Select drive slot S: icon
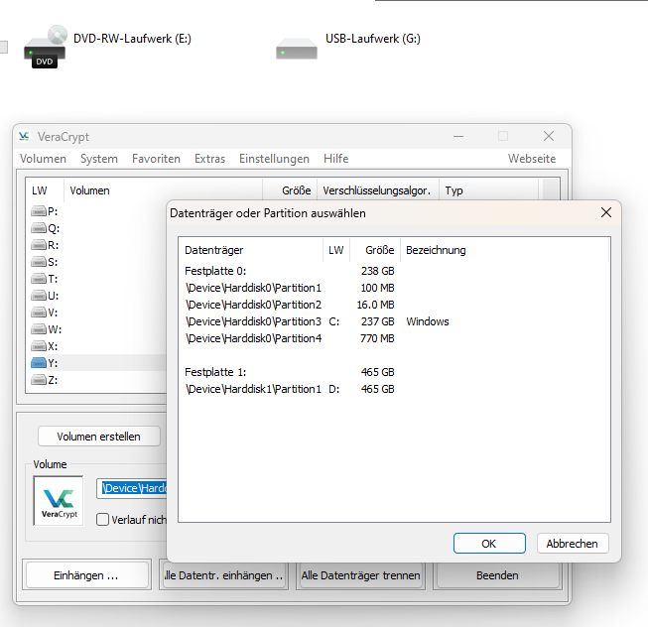This screenshot has width=648, height=627. click(39, 262)
